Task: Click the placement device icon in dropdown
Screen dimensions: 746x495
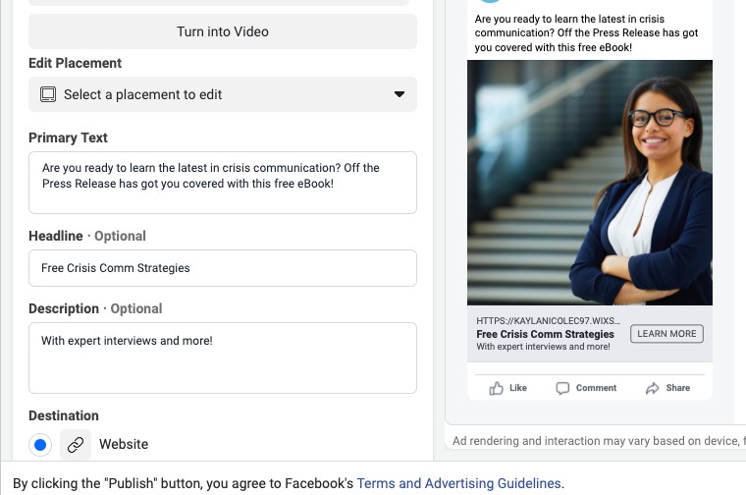Action: click(x=47, y=94)
